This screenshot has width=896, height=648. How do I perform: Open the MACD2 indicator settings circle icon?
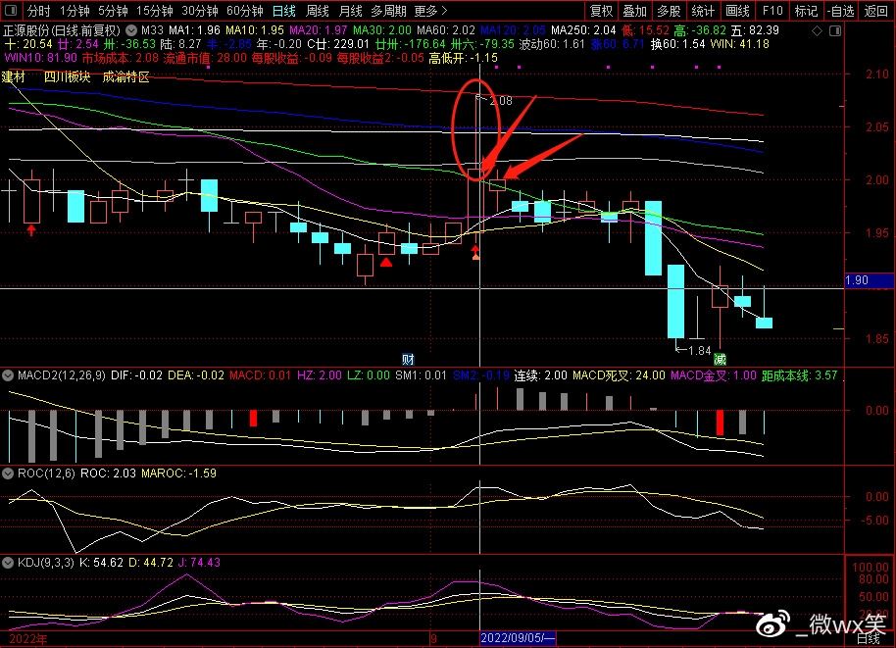coord(8,375)
